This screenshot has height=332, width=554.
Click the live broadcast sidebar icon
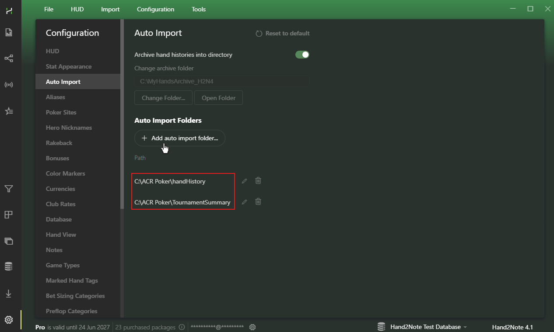[9, 84]
